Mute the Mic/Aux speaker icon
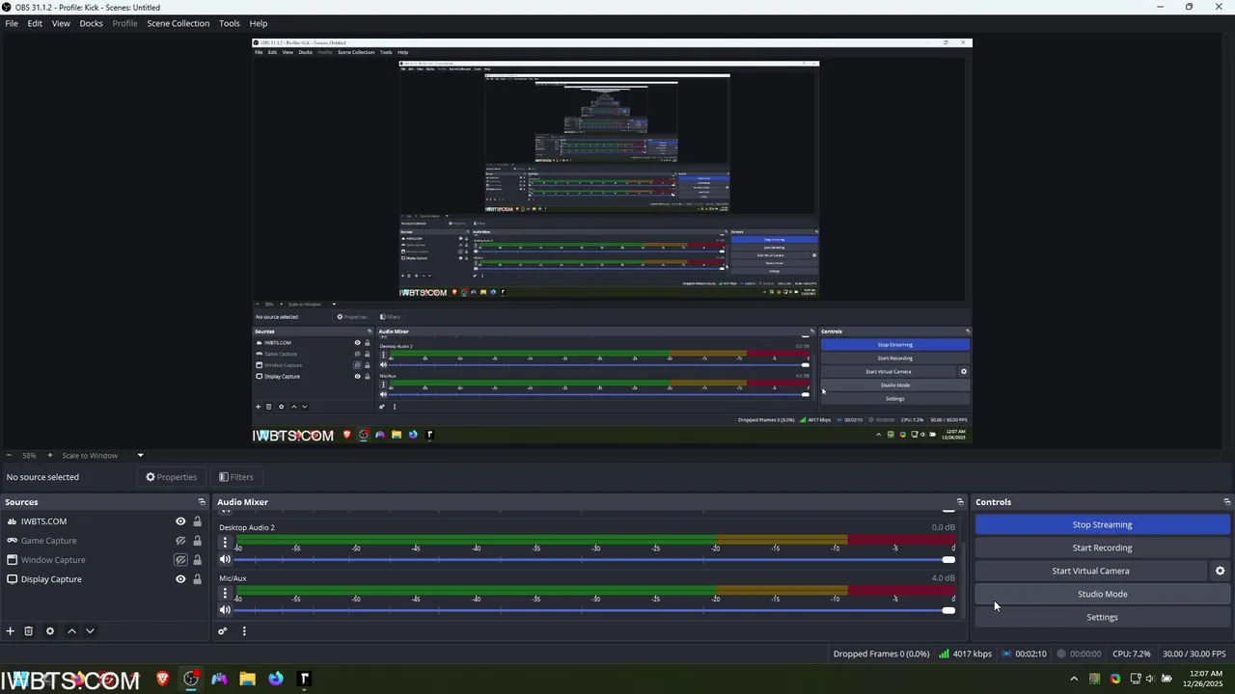The height and width of the screenshot is (694, 1235). pyautogui.click(x=225, y=610)
